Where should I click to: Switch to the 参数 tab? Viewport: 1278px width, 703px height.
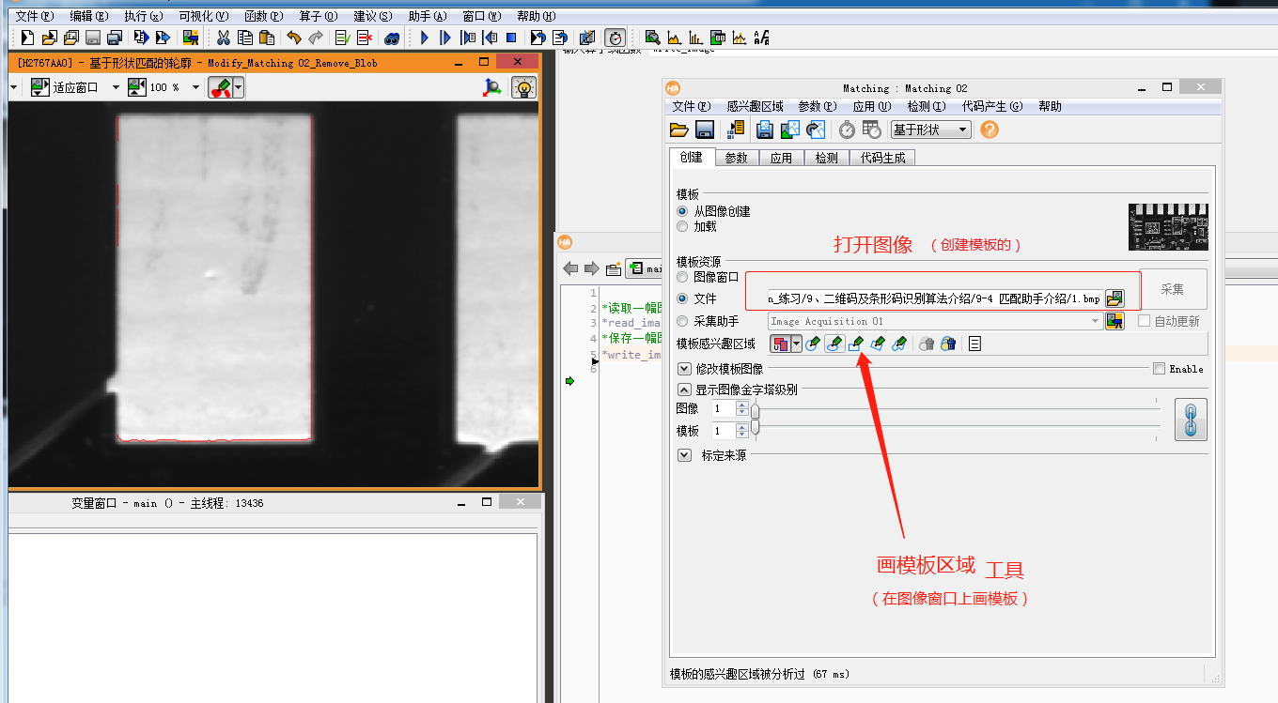(x=736, y=157)
